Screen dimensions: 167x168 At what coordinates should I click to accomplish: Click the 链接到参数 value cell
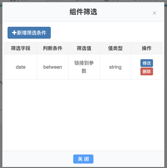point(84,67)
